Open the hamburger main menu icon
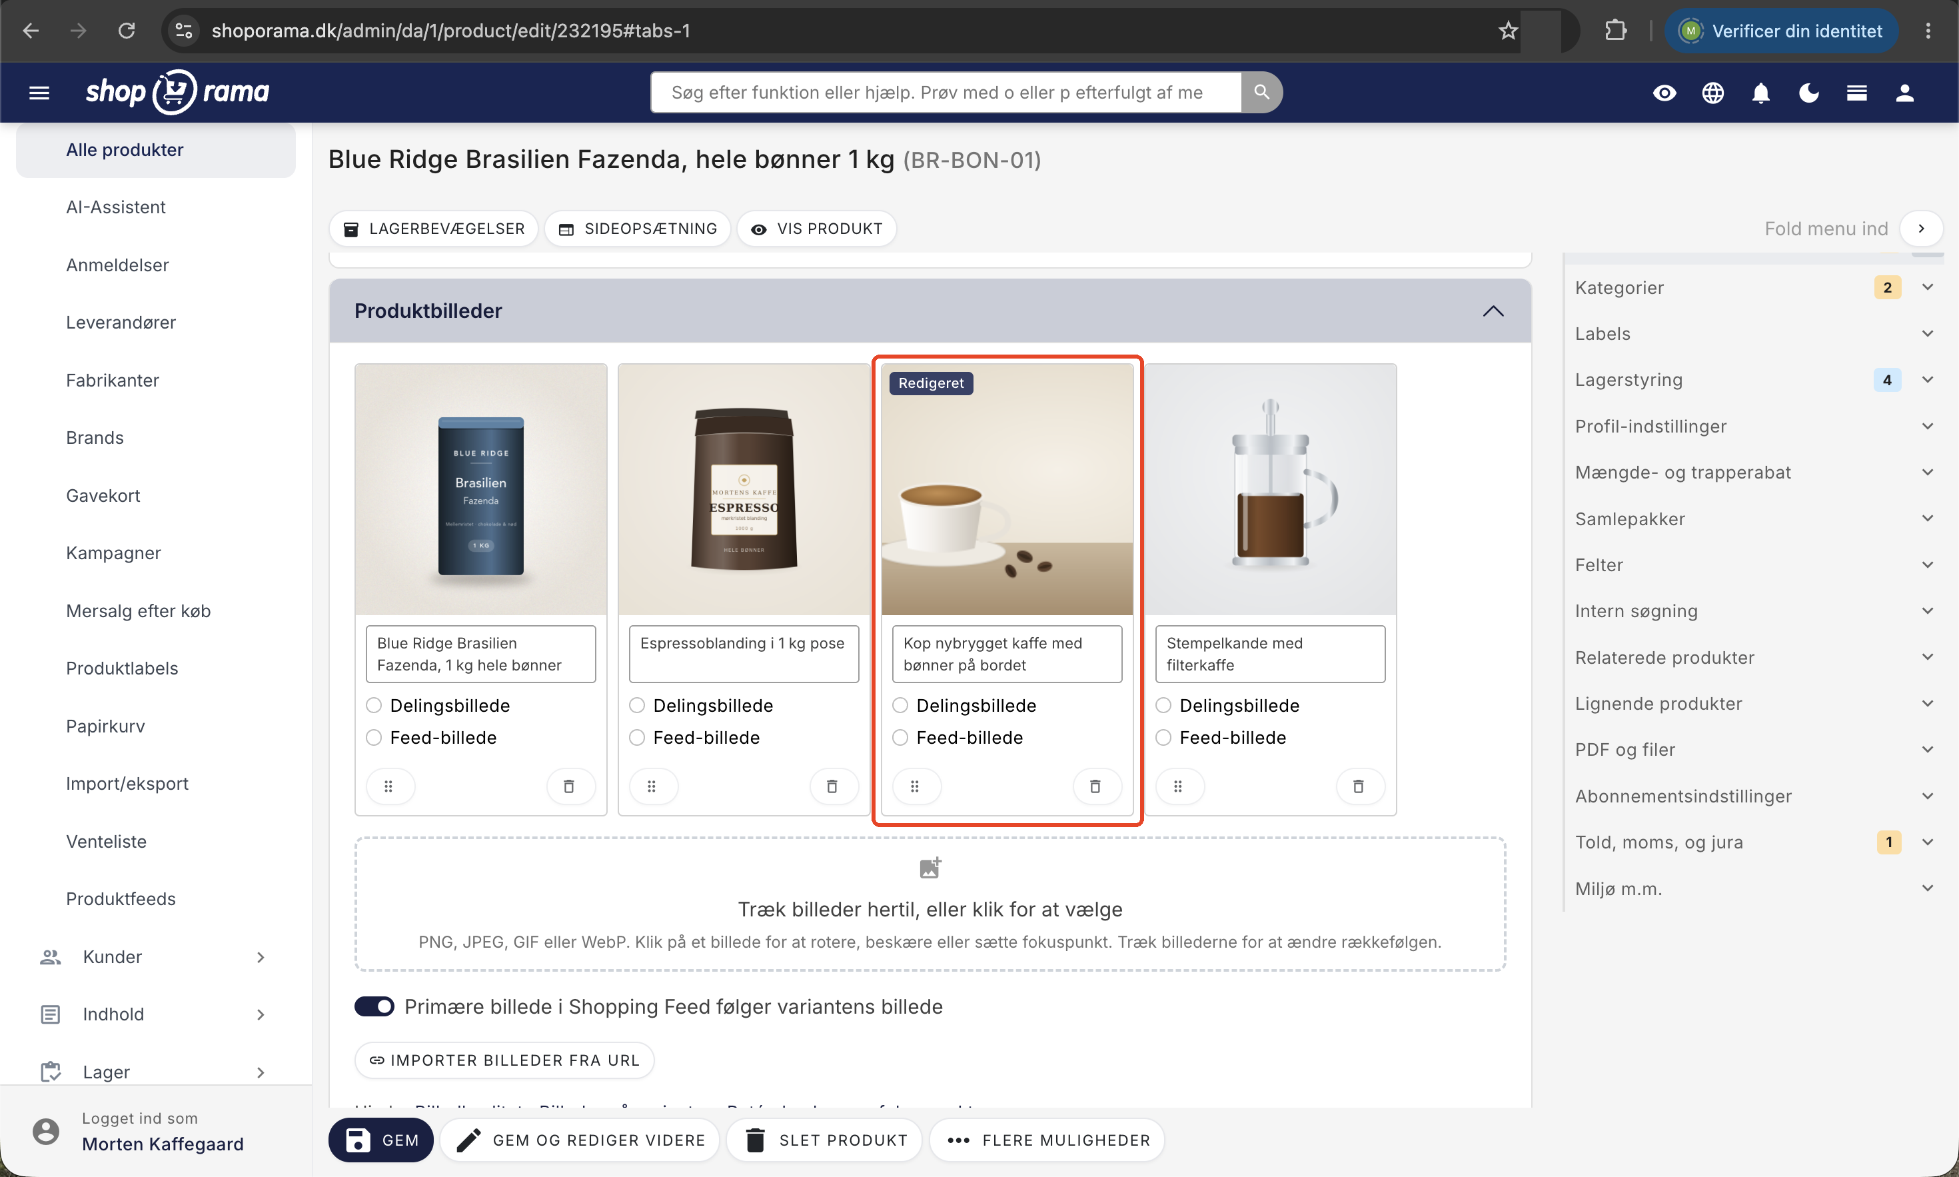The height and width of the screenshot is (1177, 1959). coord(39,93)
